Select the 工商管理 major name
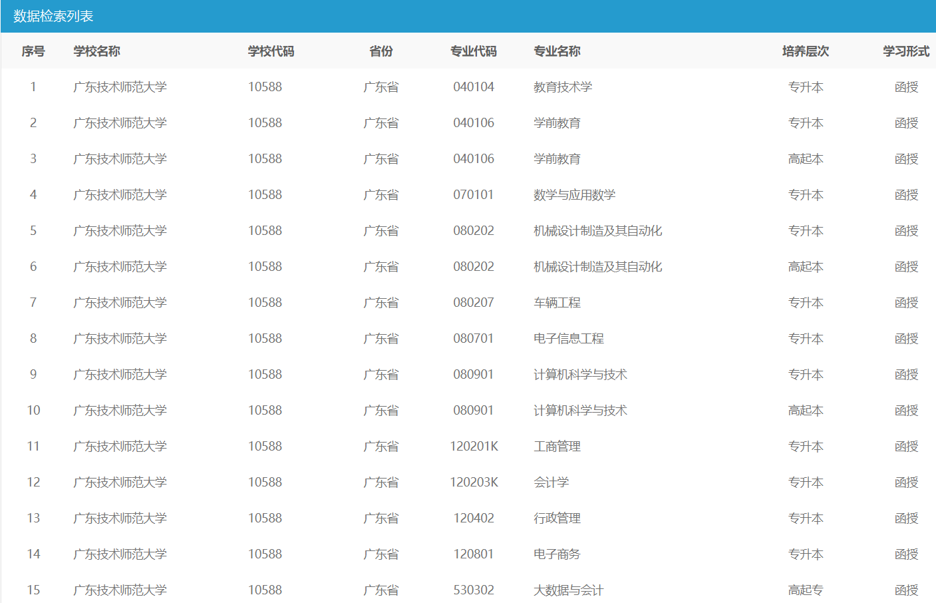Viewport: 936px width, 603px height. coord(557,447)
